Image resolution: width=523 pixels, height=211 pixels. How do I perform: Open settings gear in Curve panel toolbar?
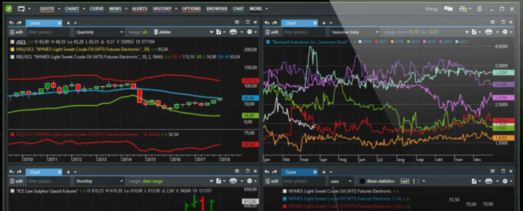(x=505, y=181)
